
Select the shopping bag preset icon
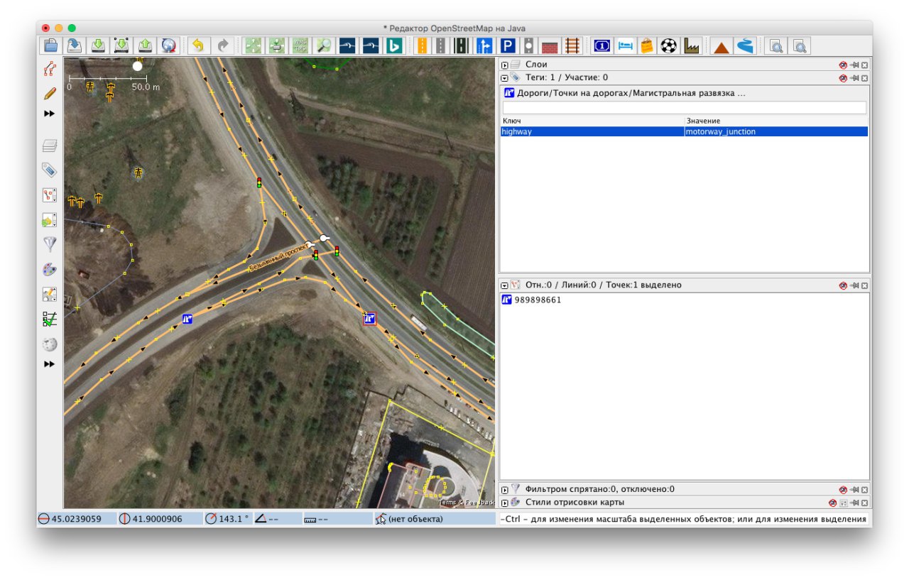646,46
